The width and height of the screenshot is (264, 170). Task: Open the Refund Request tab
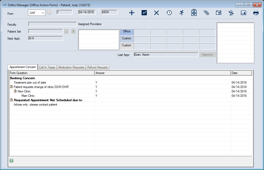(97, 67)
